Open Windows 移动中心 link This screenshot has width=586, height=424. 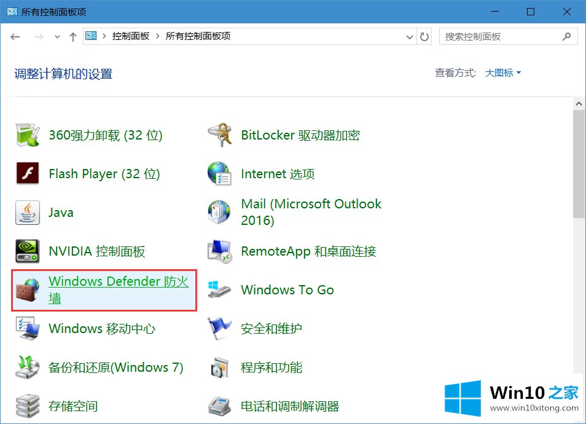click(102, 329)
